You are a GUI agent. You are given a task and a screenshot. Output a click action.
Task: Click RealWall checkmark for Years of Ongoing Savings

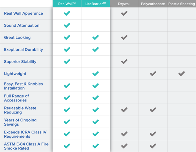coord(67,122)
